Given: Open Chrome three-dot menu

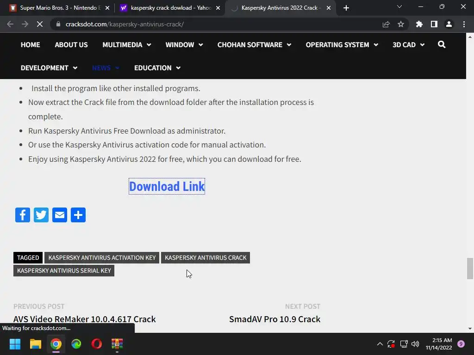Looking at the screenshot, I should 464,24.
